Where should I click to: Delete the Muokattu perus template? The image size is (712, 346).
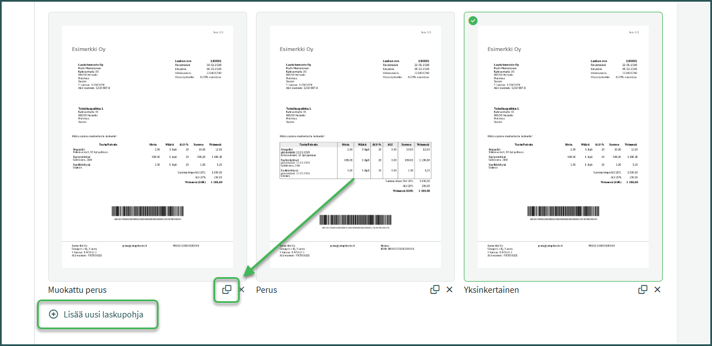(x=242, y=289)
